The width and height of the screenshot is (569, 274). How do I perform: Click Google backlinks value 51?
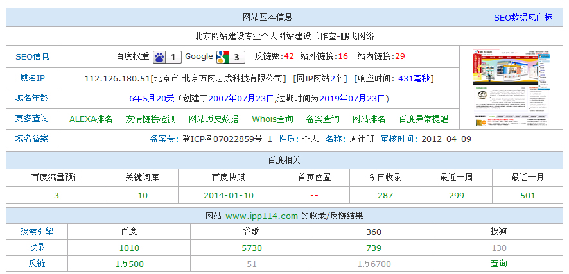[252, 264]
